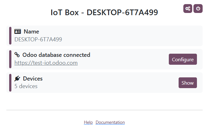Screen dimensions: 208x132
Task: Click the power icon button
Action: [198, 9]
